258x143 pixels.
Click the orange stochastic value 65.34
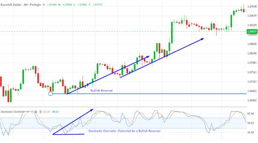[x=46, y=112]
